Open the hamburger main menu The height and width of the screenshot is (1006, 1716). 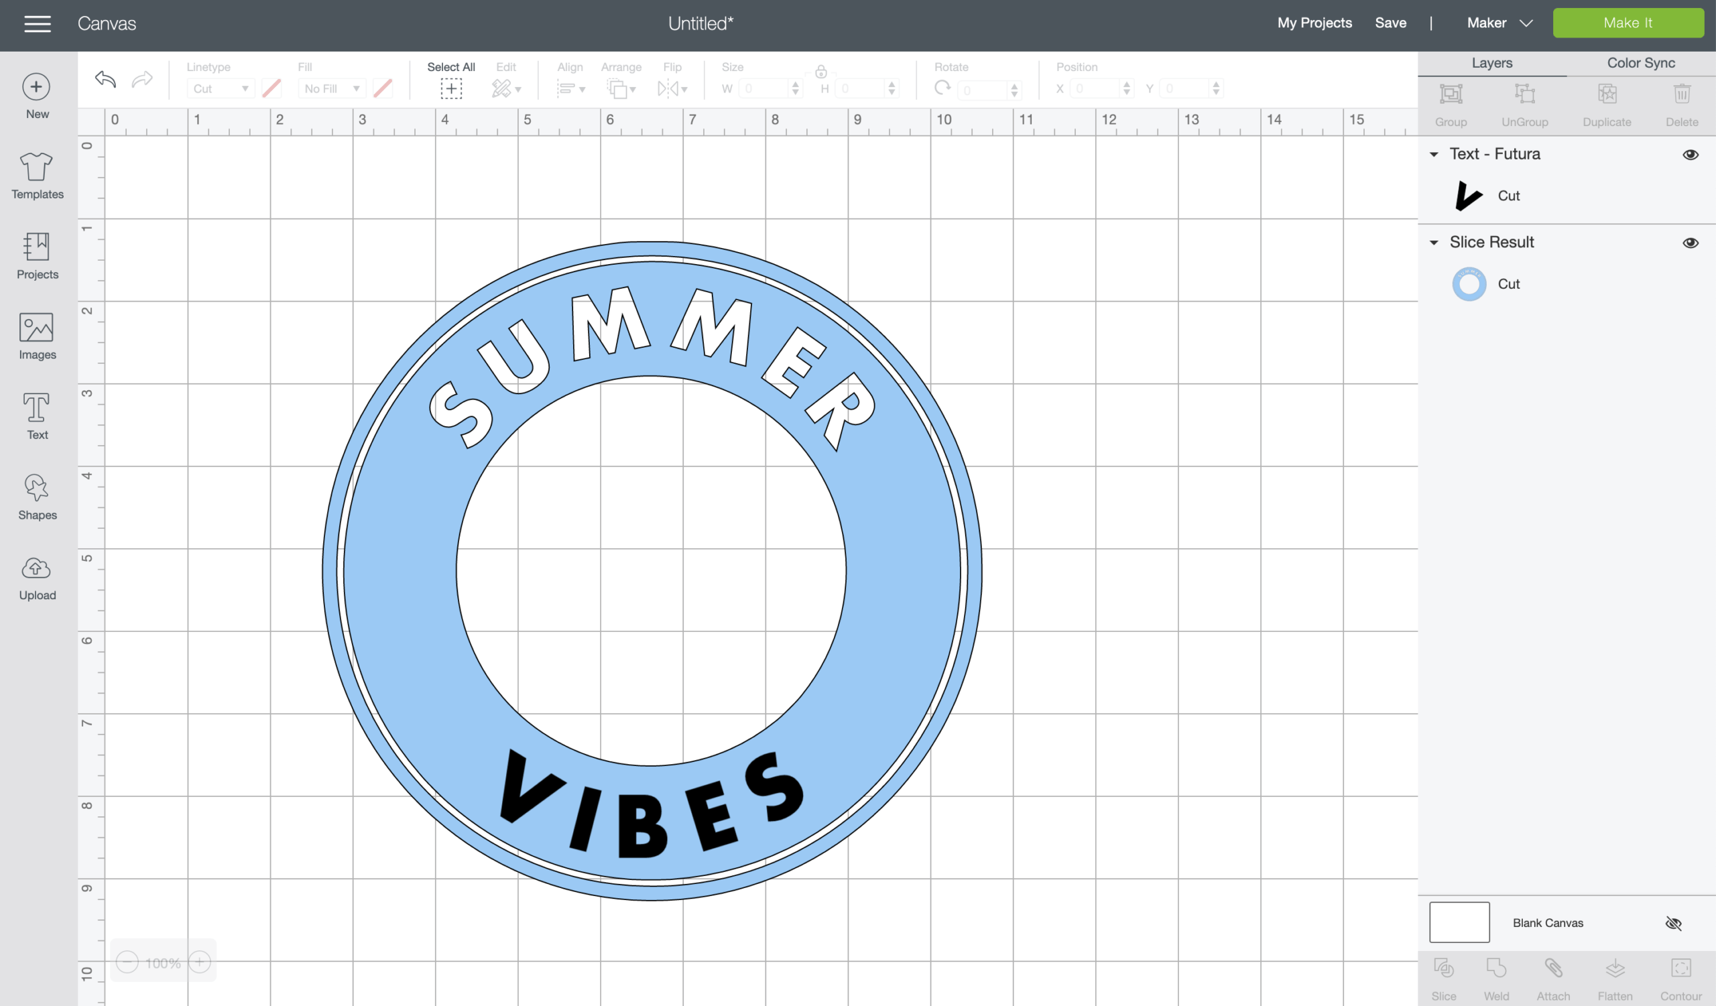pos(38,24)
